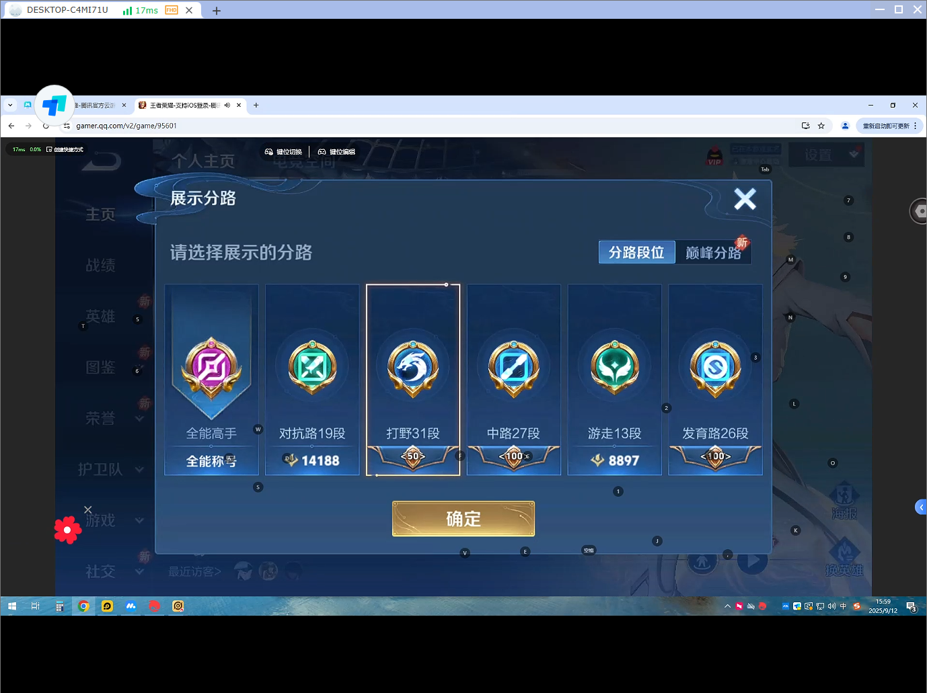
Task: Open 主页 in game sidebar
Action: pyautogui.click(x=100, y=214)
